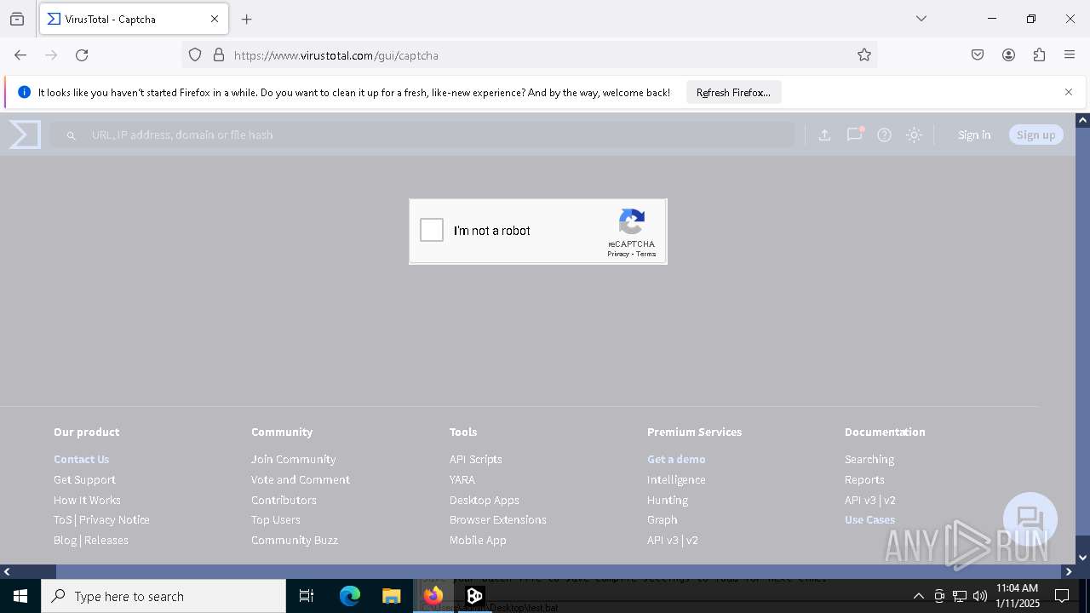
Task: Open the Windows Start menu
Action: click(x=20, y=596)
